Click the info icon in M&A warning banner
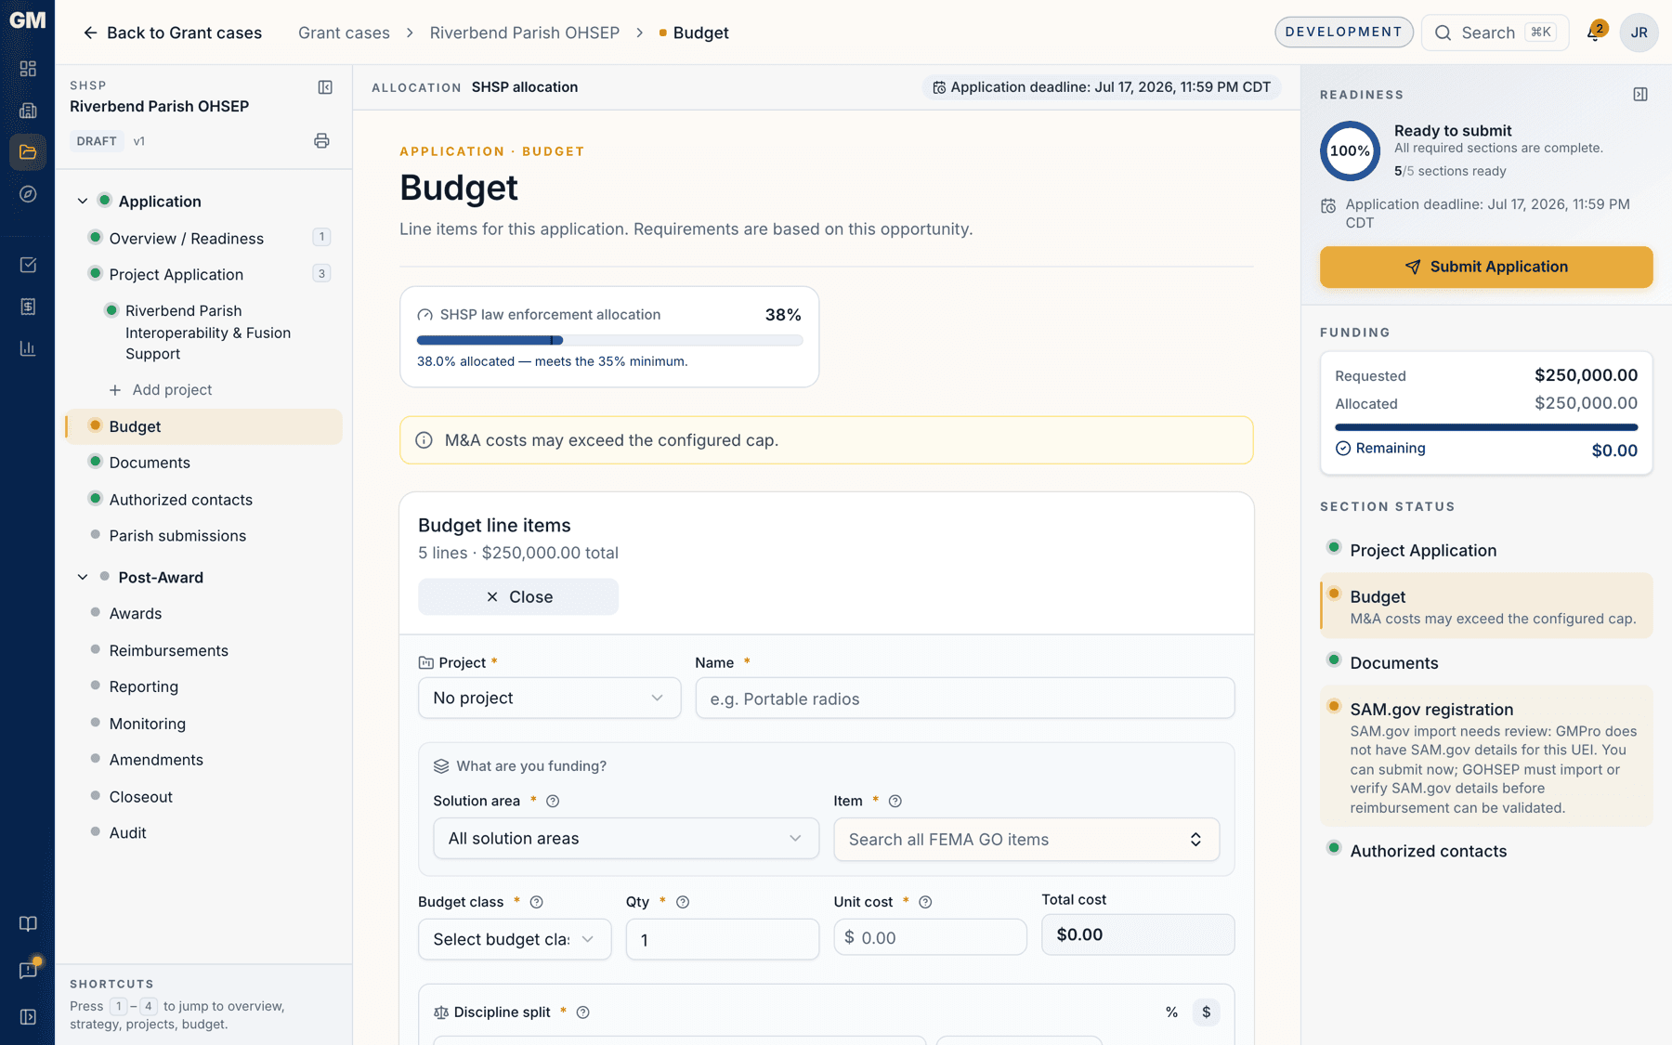Screen dimensions: 1672x1045 tap(424, 440)
